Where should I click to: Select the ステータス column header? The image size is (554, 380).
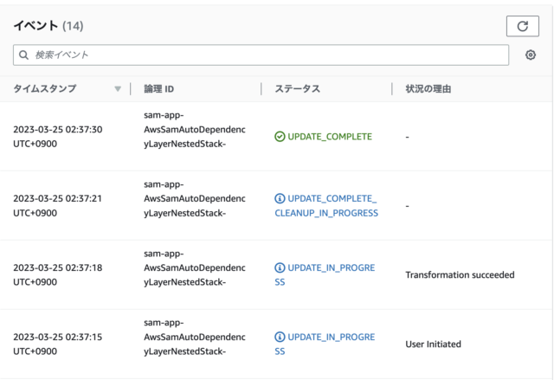(x=298, y=89)
